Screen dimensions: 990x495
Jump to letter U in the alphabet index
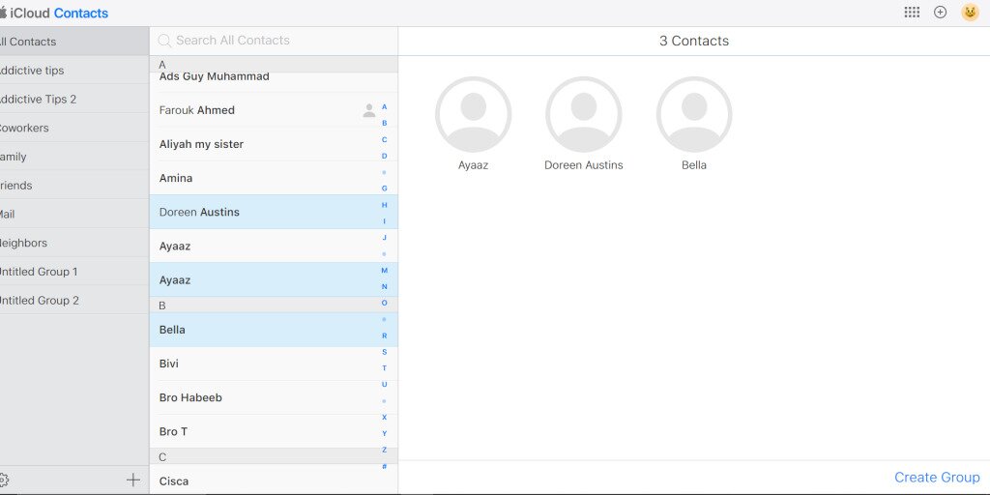coord(385,385)
